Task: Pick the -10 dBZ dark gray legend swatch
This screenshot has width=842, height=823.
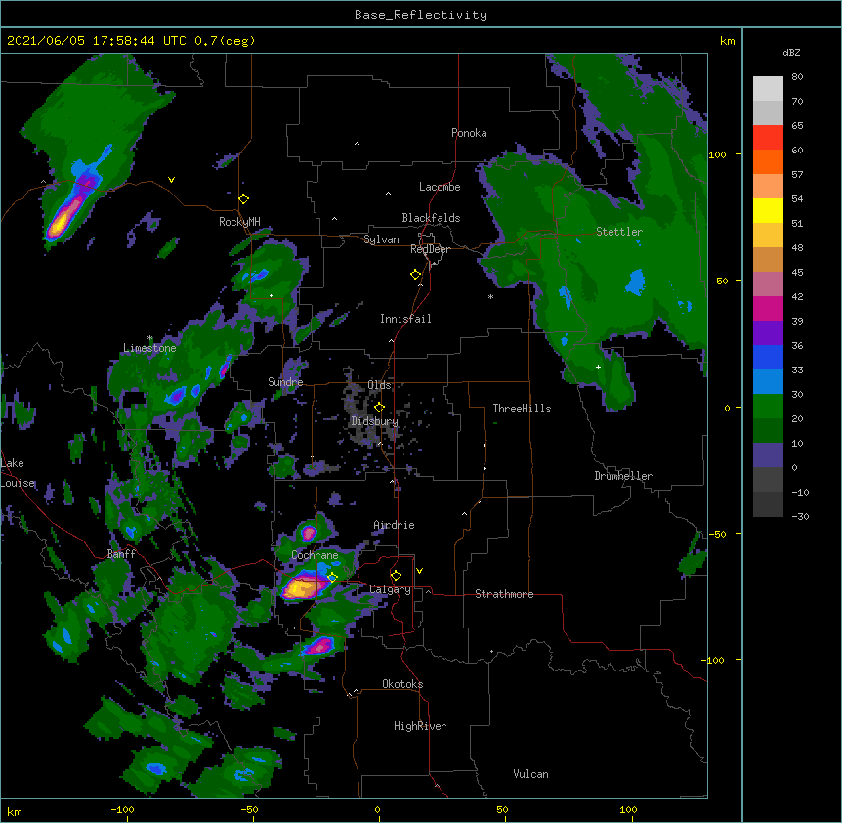Action: pos(768,504)
